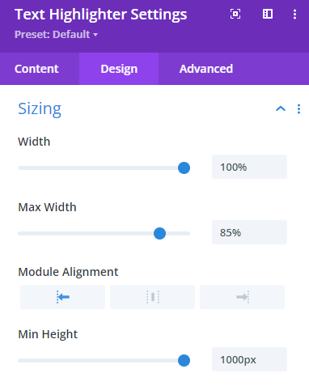Click the Min Height slider handle
Screen dimensions: 309x386
coord(184,360)
